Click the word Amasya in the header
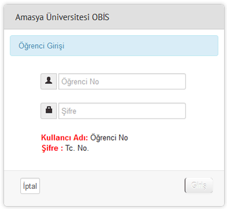227x209 pixels. pyautogui.click(x=29, y=17)
